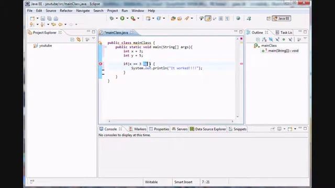Toggle Mark Occurrences highlighted toolbar button

pos(208,19)
